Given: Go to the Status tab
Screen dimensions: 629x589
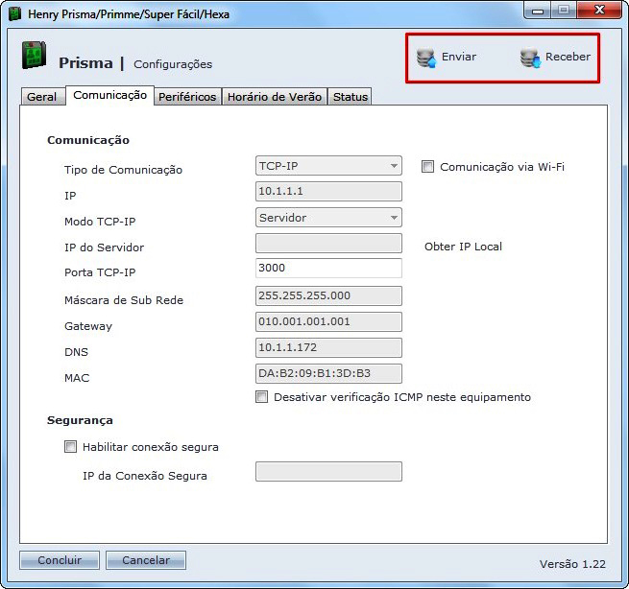Looking at the screenshot, I should point(350,97).
